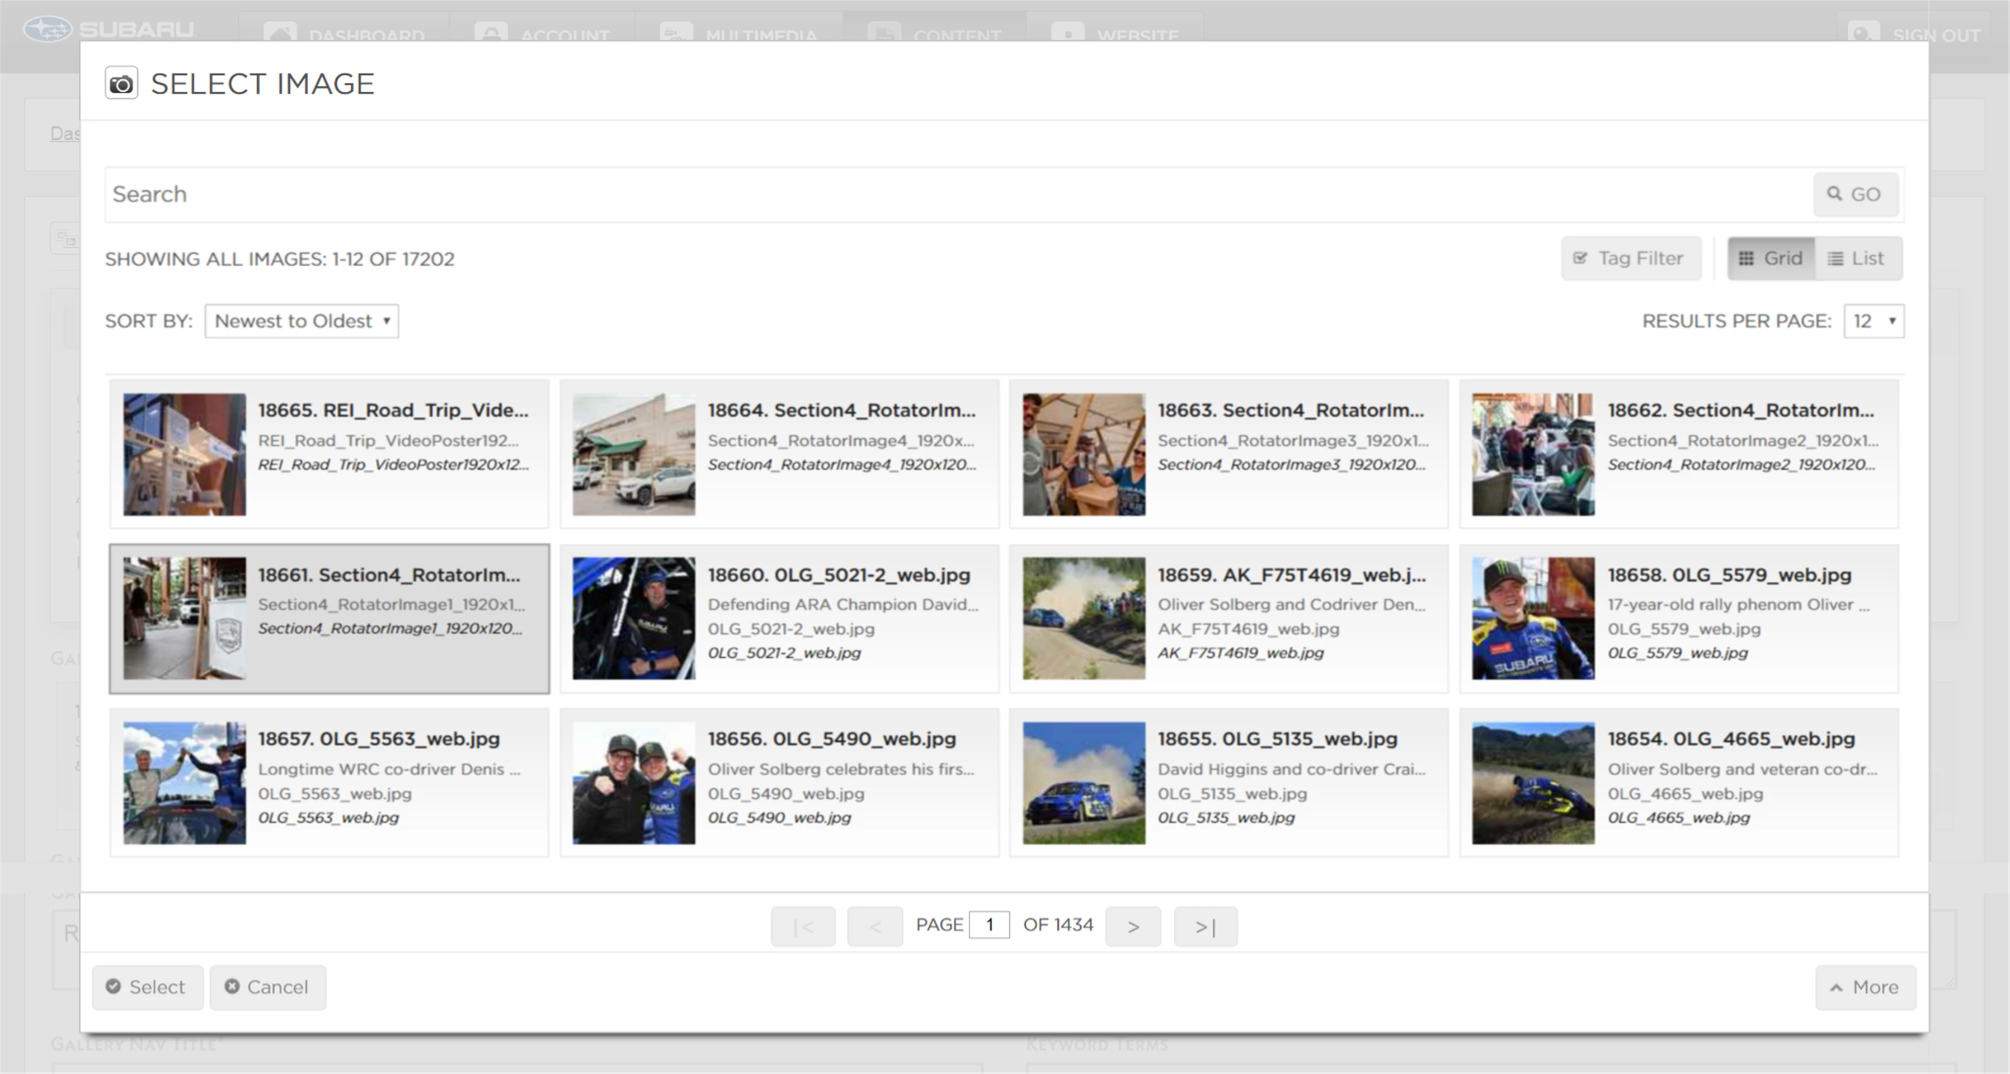Click the page number input box
Viewport: 2010px width, 1074px height.
(x=988, y=925)
